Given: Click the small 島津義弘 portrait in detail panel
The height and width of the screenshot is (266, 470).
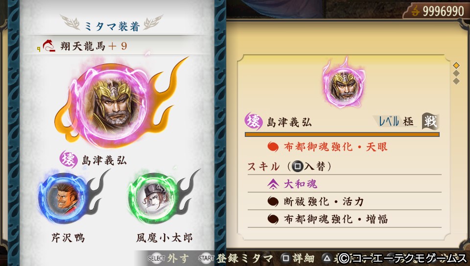Looking at the screenshot, I should click(344, 85).
